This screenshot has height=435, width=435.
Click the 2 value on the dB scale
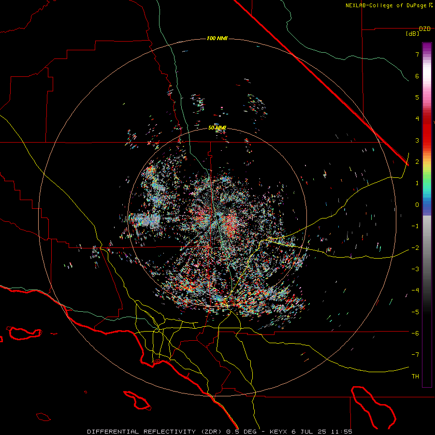tap(417, 162)
